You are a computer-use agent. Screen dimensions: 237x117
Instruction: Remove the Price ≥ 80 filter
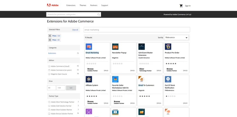pyautogui.click(x=50, y=40)
